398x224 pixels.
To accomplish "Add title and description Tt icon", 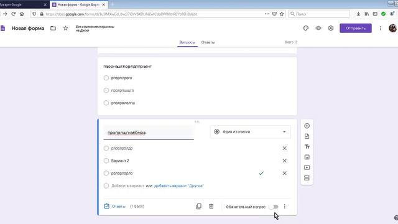I will click(x=307, y=147).
